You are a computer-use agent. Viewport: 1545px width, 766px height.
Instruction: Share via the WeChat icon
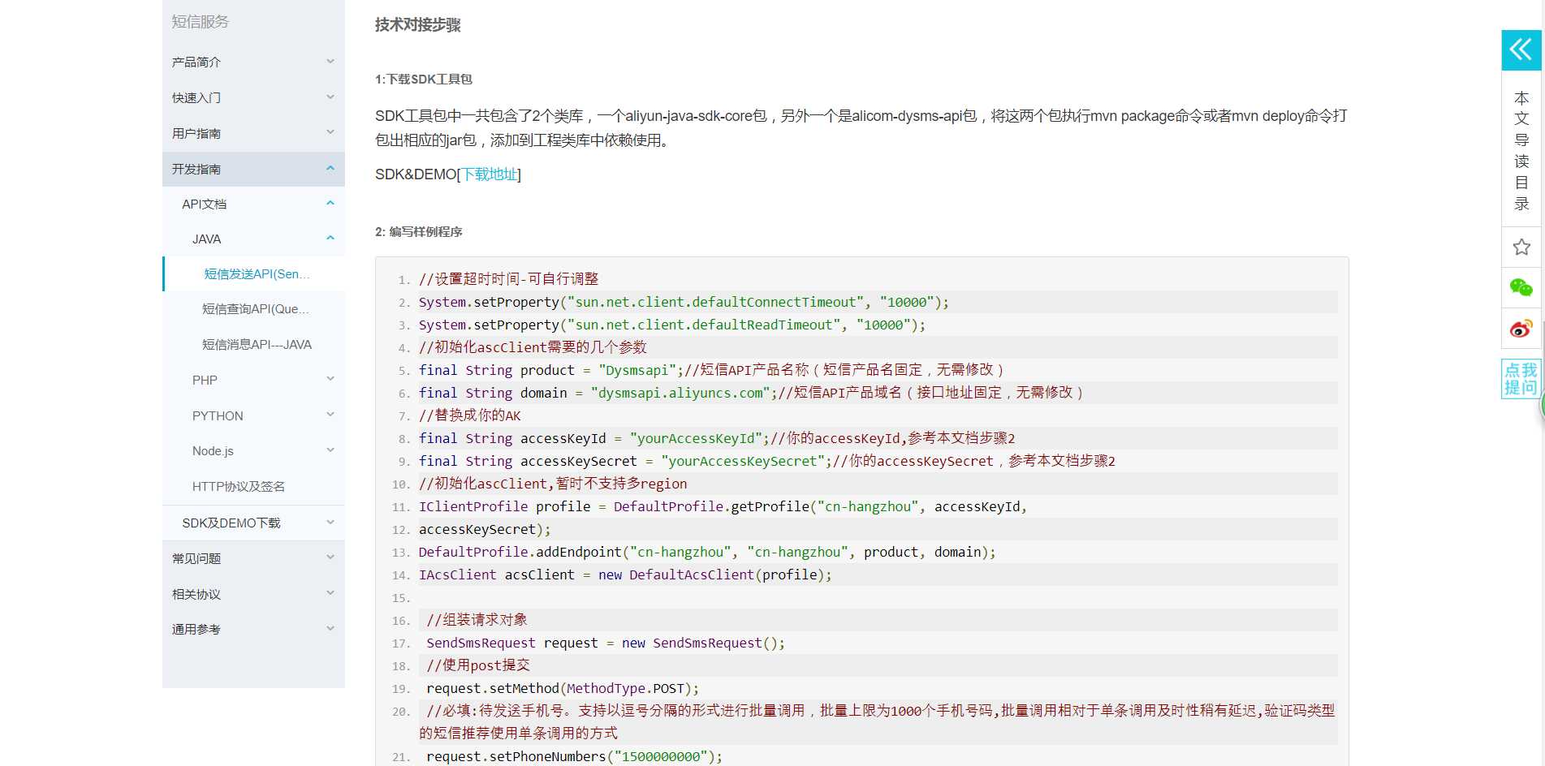1521,287
